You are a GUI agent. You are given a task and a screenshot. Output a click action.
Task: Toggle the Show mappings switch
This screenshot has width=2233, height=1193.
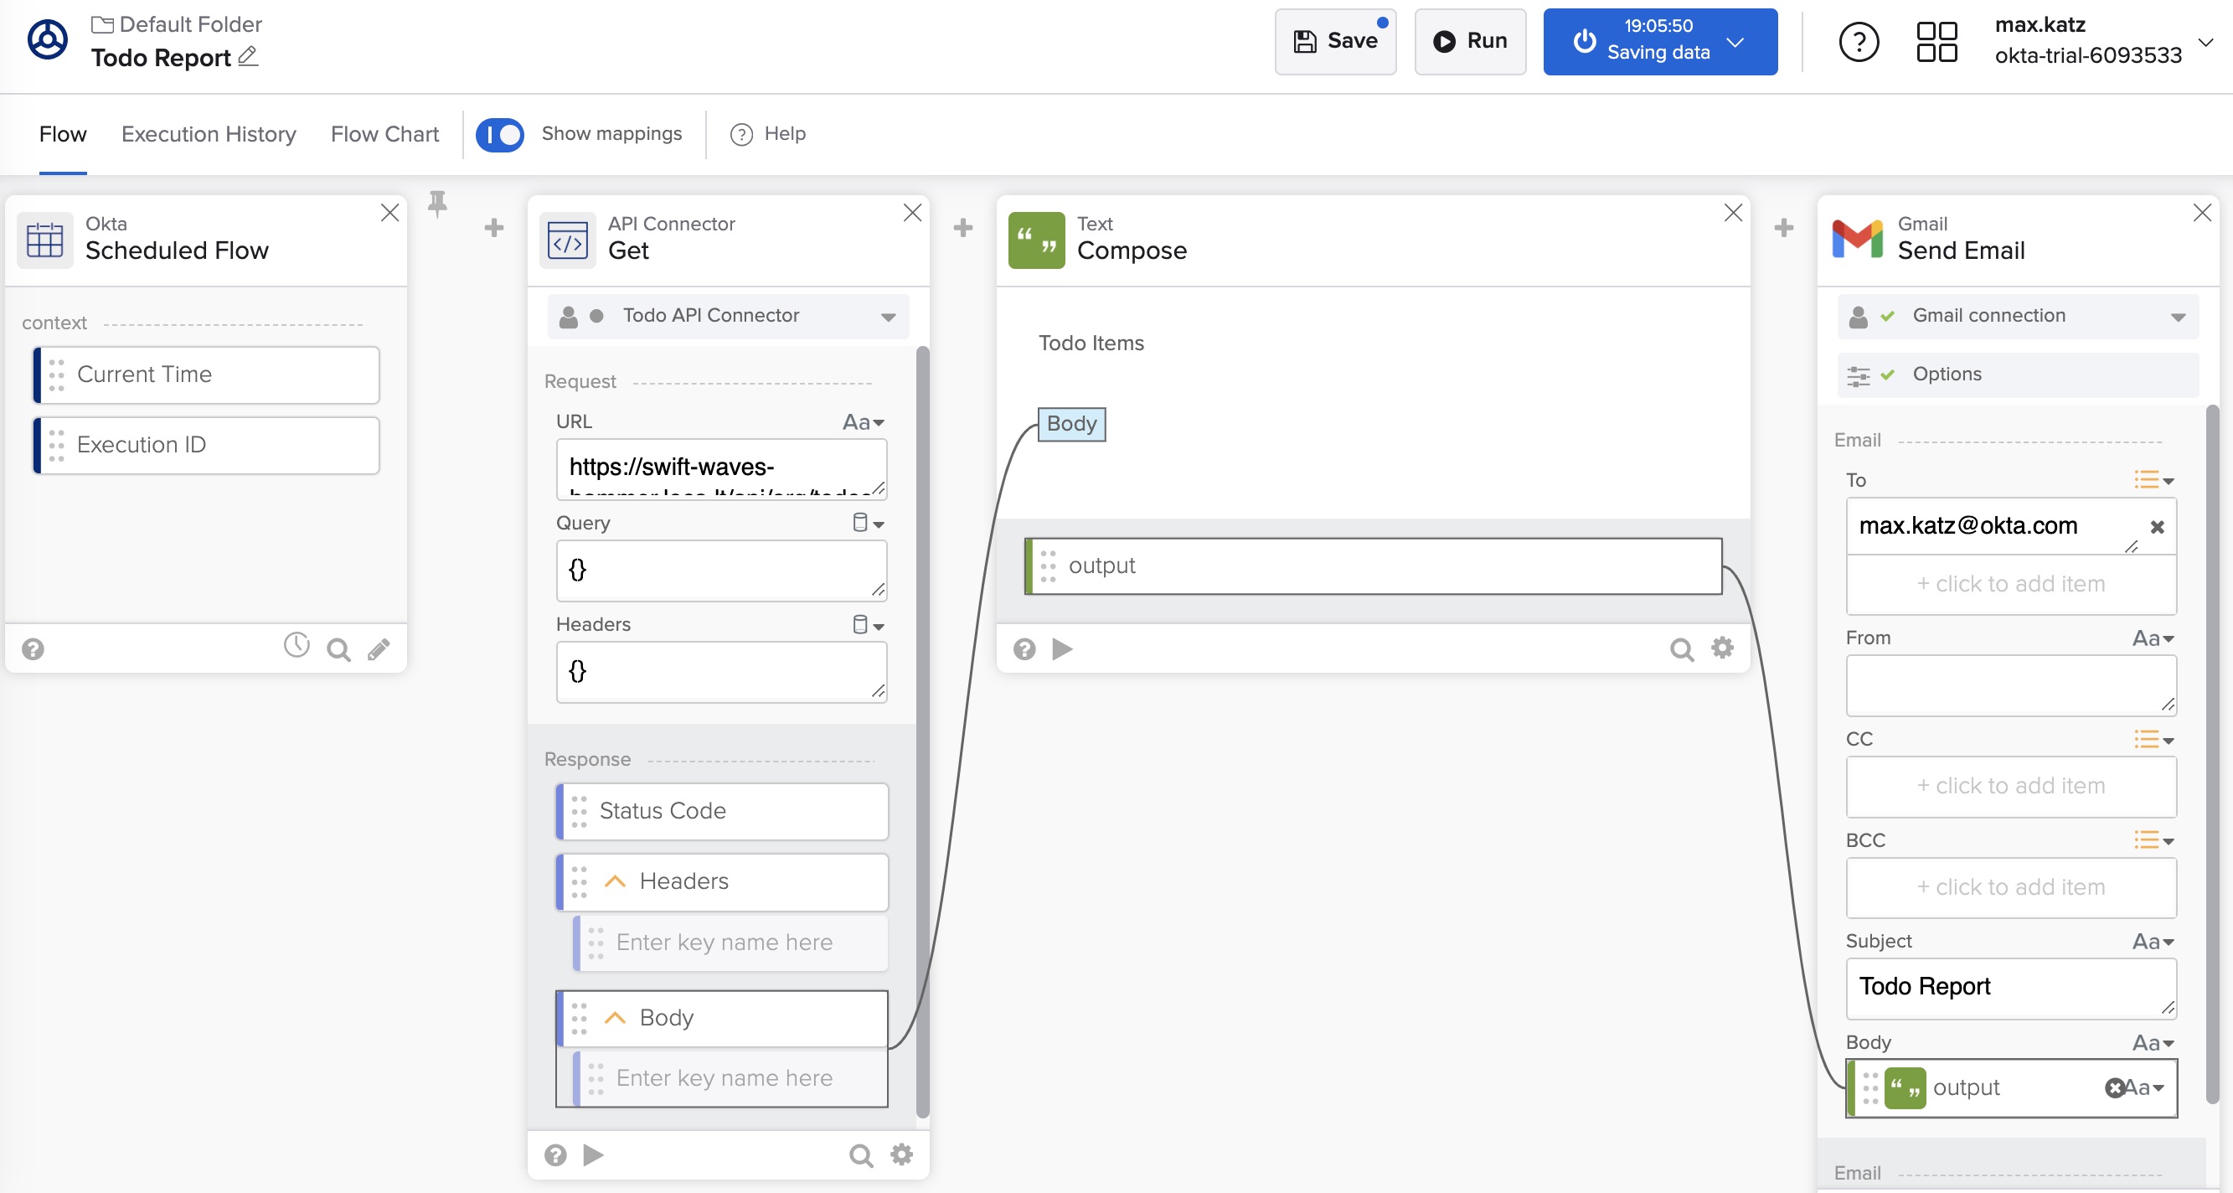(x=500, y=134)
